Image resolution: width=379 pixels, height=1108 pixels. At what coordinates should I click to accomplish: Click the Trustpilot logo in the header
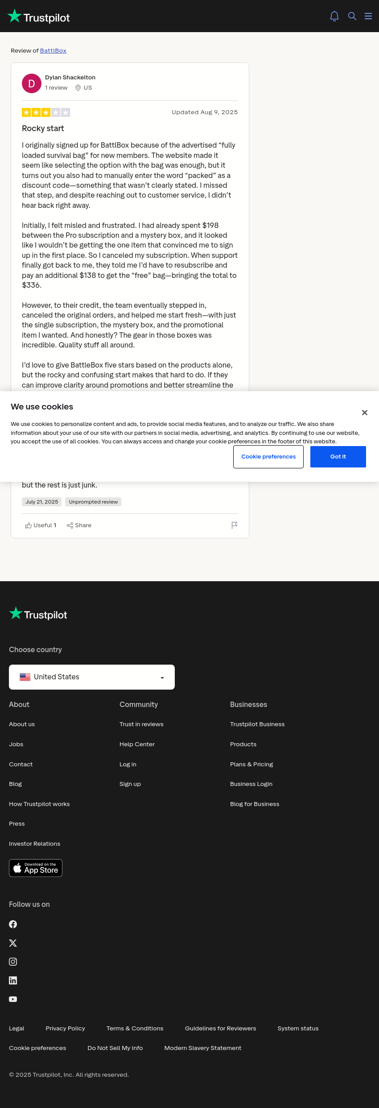point(39,17)
